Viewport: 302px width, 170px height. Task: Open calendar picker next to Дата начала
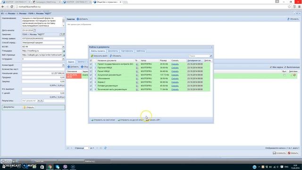tap(34, 30)
